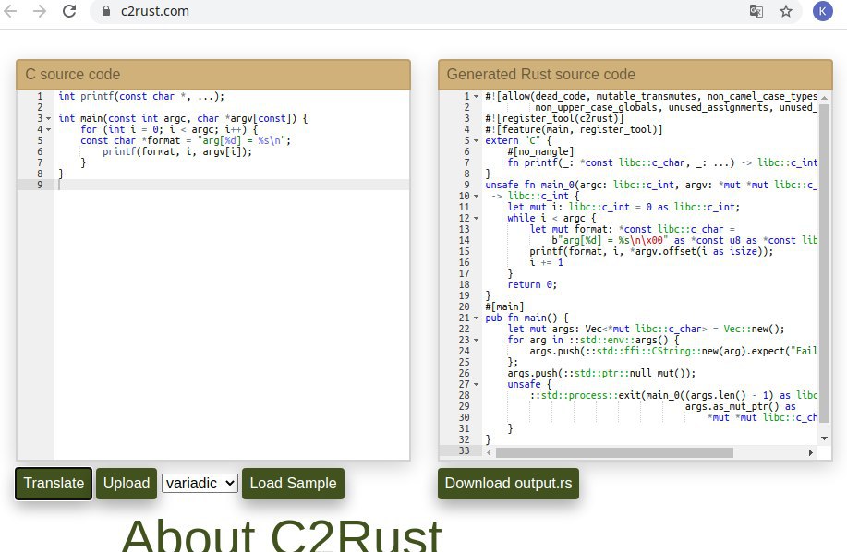Click the Upload button

click(x=127, y=484)
